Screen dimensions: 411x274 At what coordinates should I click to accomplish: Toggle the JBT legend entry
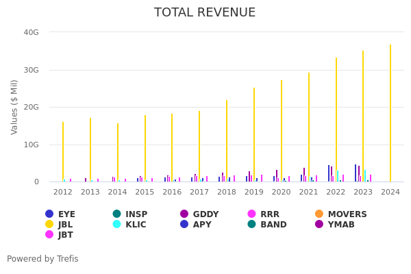coord(59,235)
